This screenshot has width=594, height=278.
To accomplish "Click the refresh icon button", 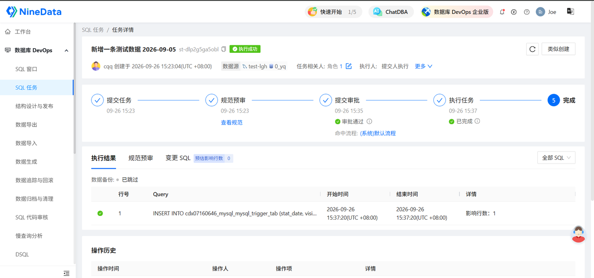I will pyautogui.click(x=532, y=49).
